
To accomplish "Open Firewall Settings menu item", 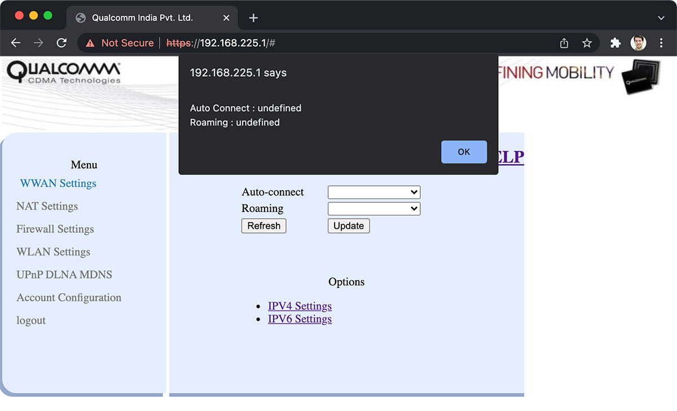I will click(55, 229).
